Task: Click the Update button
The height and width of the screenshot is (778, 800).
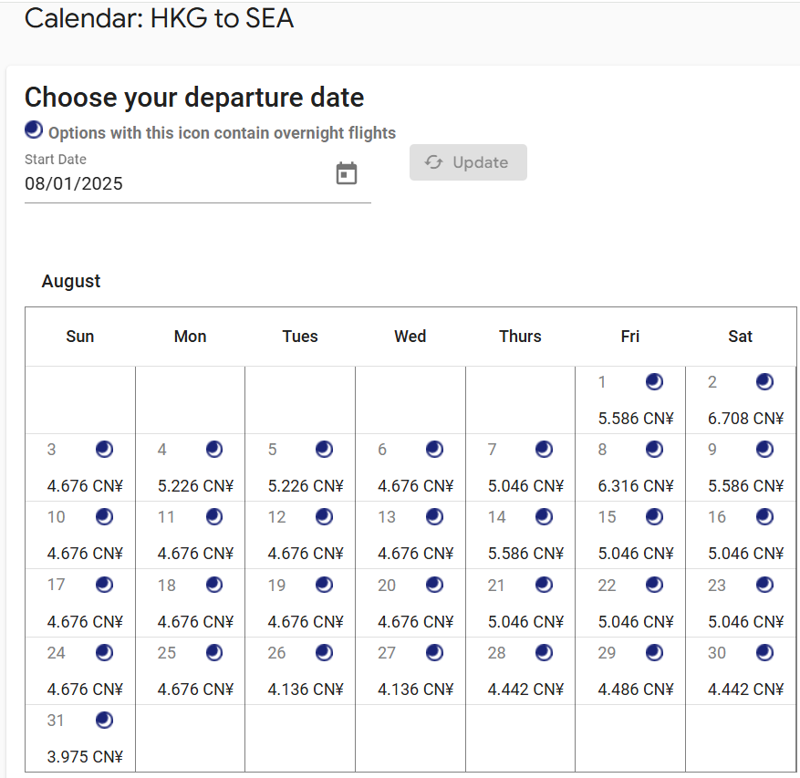Action: click(x=468, y=162)
